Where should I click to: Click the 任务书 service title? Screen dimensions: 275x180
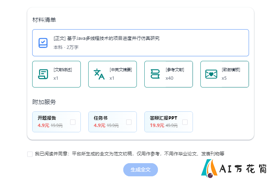pos(101,118)
